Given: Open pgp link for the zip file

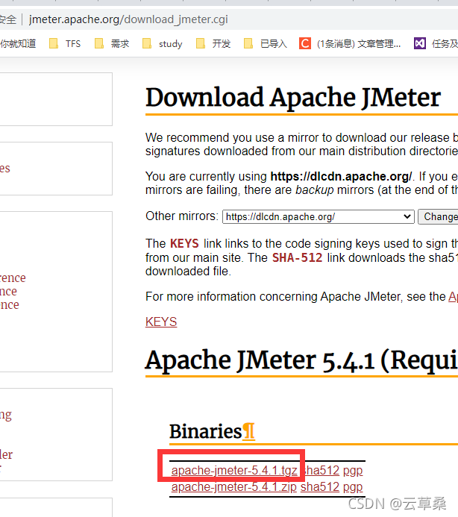Looking at the screenshot, I should tap(353, 487).
